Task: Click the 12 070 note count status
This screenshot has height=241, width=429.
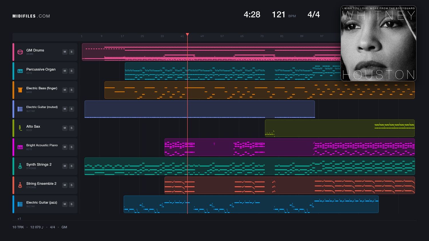Action: [x=37, y=227]
